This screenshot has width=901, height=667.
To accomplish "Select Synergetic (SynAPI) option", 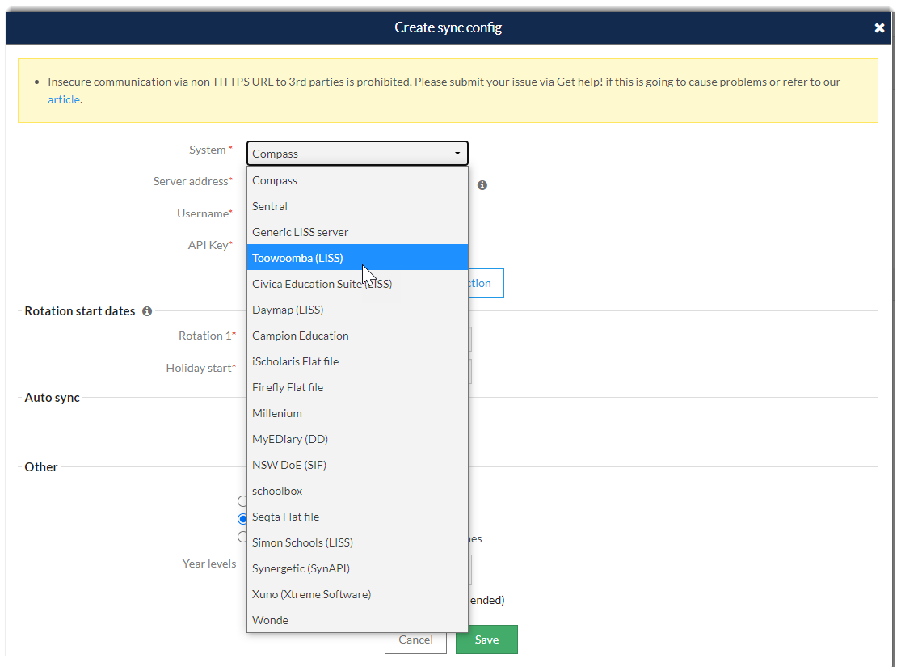I will pyautogui.click(x=357, y=568).
